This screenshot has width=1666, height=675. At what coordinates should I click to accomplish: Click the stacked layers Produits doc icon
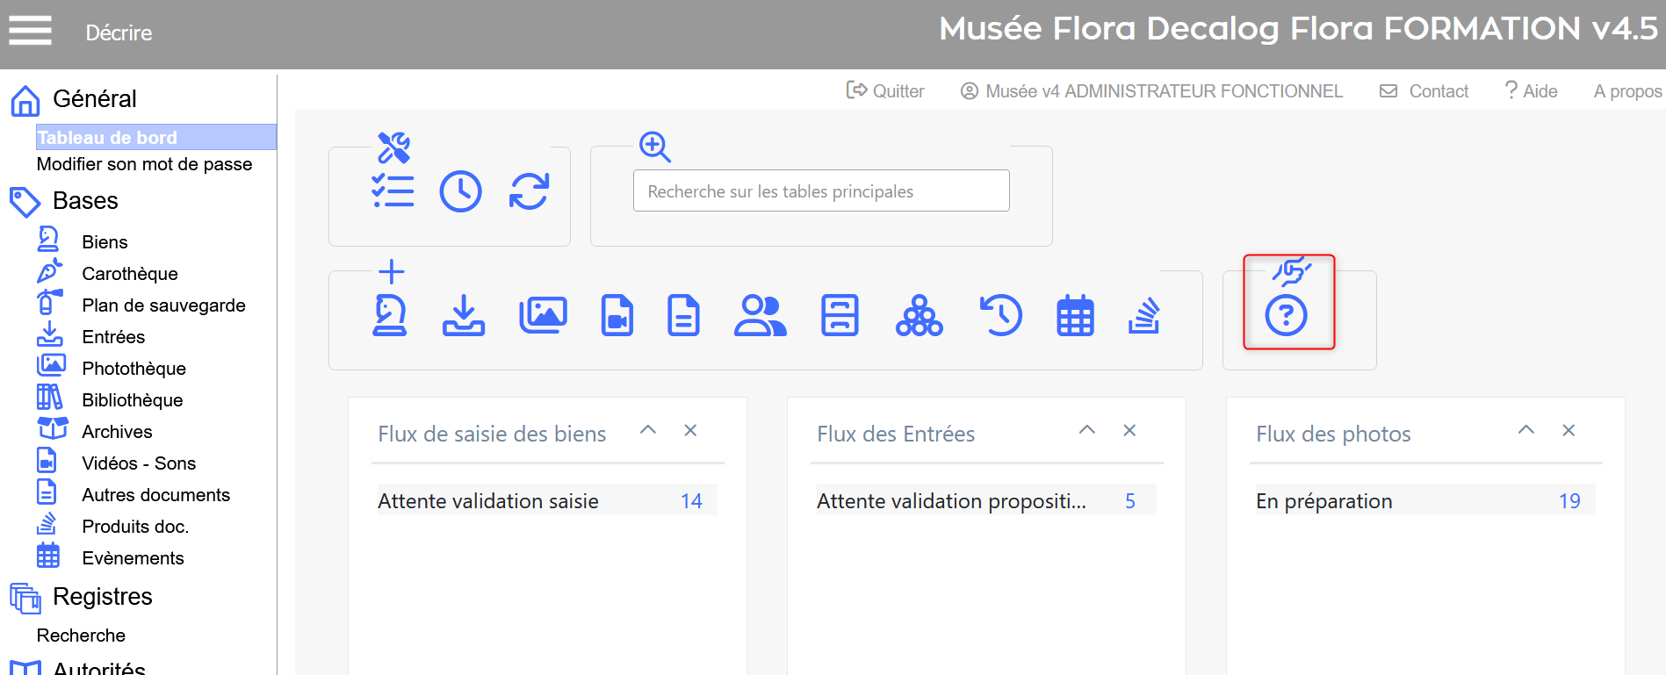click(1144, 316)
